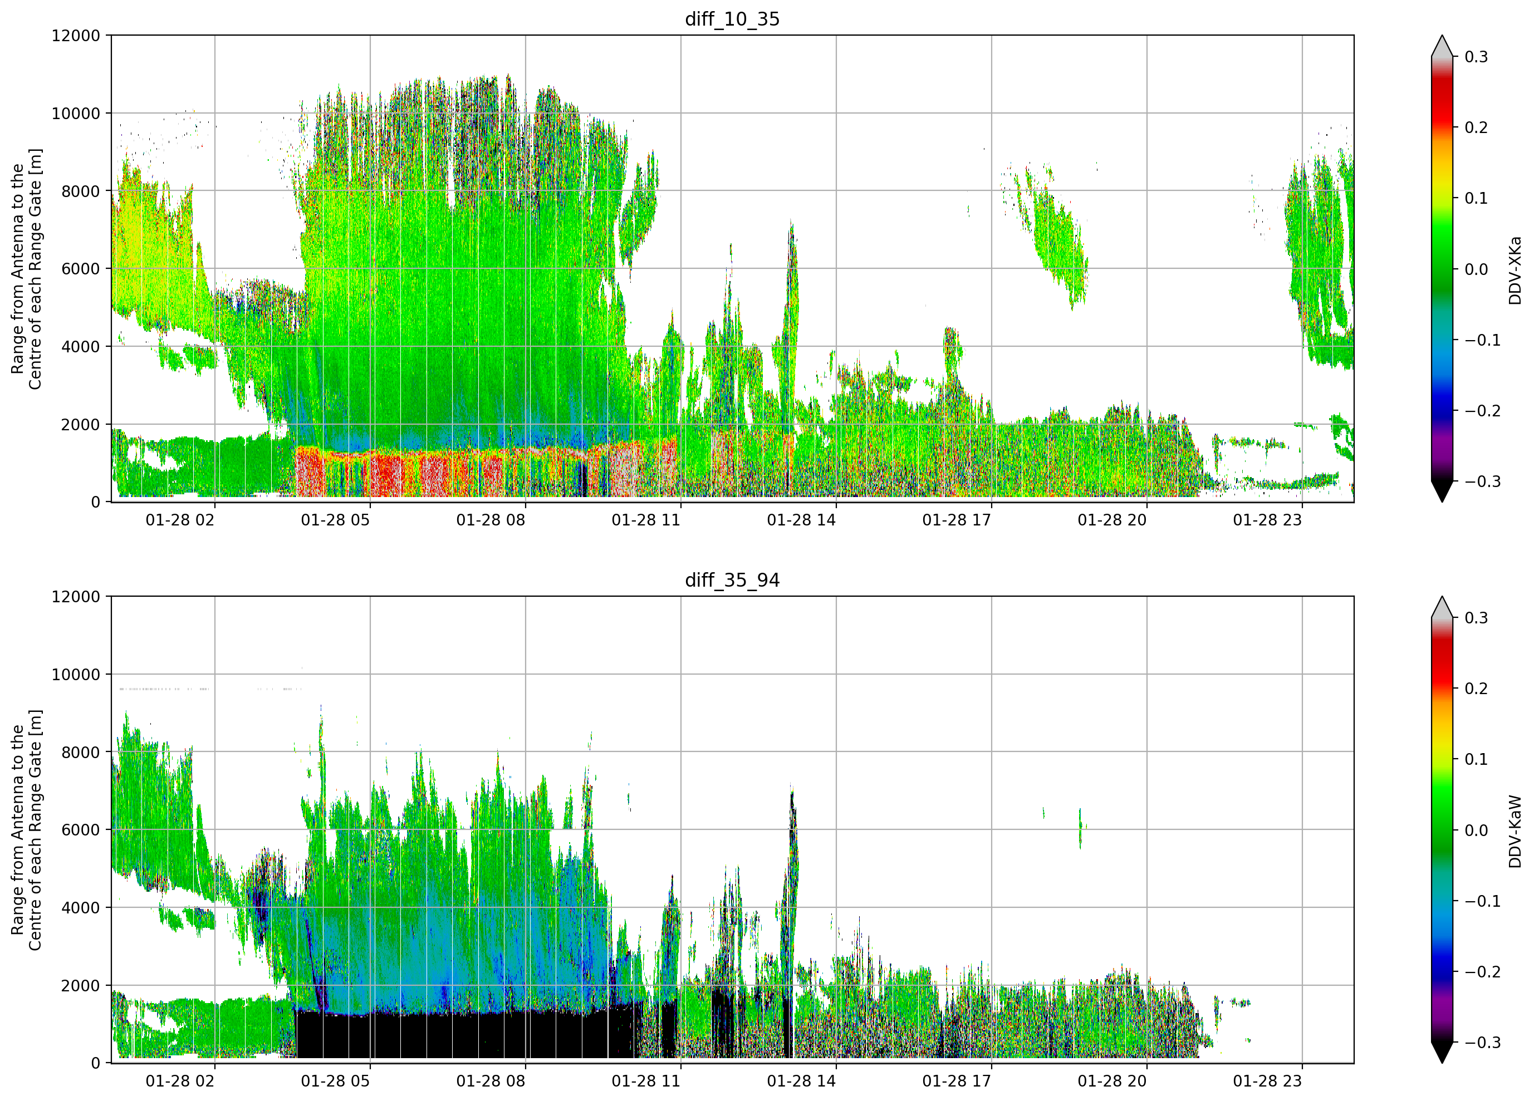The height and width of the screenshot is (1101, 1534).
Task: Click '01-28 08' time label under diff_35_94
Action: [491, 1082]
